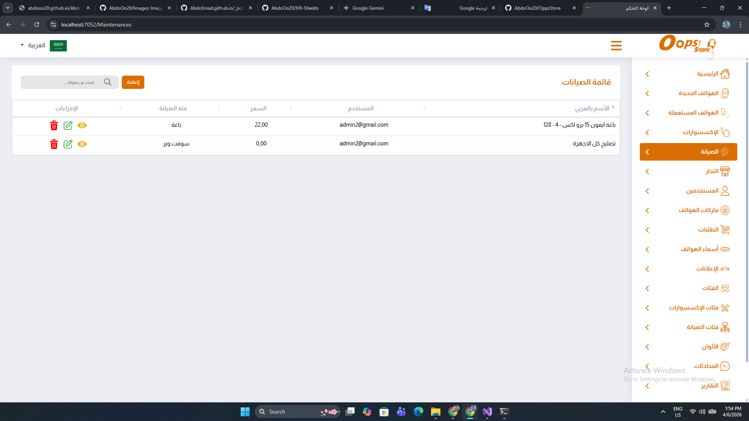Expand الهواتف الجديدة sidebar chevron
Viewport: 749px width, 421px height.
point(647,94)
